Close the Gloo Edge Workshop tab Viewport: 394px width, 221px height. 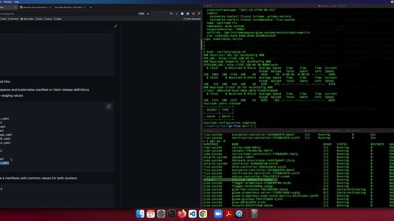point(85,7)
